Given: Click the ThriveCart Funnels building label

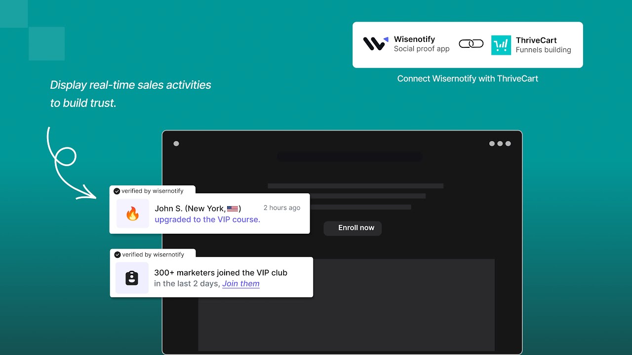Looking at the screenshot, I should point(543,45).
